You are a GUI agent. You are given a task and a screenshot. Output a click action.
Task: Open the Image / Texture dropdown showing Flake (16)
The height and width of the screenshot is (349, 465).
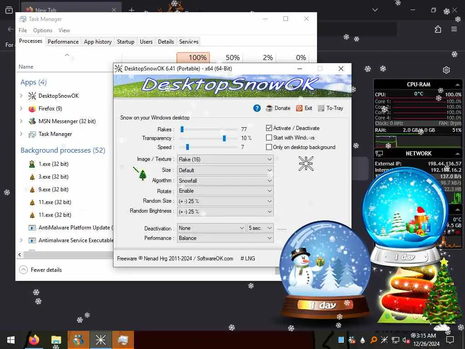(225, 160)
